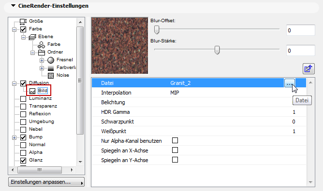Toggle the Glanz channel checkbox
323x191 pixels.
tap(23, 161)
